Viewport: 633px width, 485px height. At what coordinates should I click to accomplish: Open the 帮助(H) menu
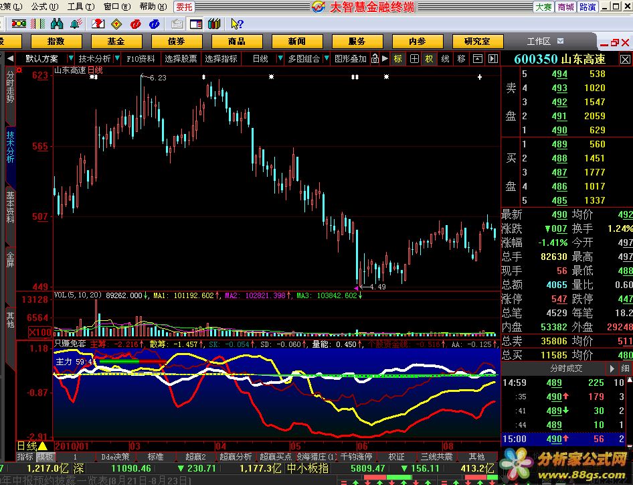click(153, 7)
